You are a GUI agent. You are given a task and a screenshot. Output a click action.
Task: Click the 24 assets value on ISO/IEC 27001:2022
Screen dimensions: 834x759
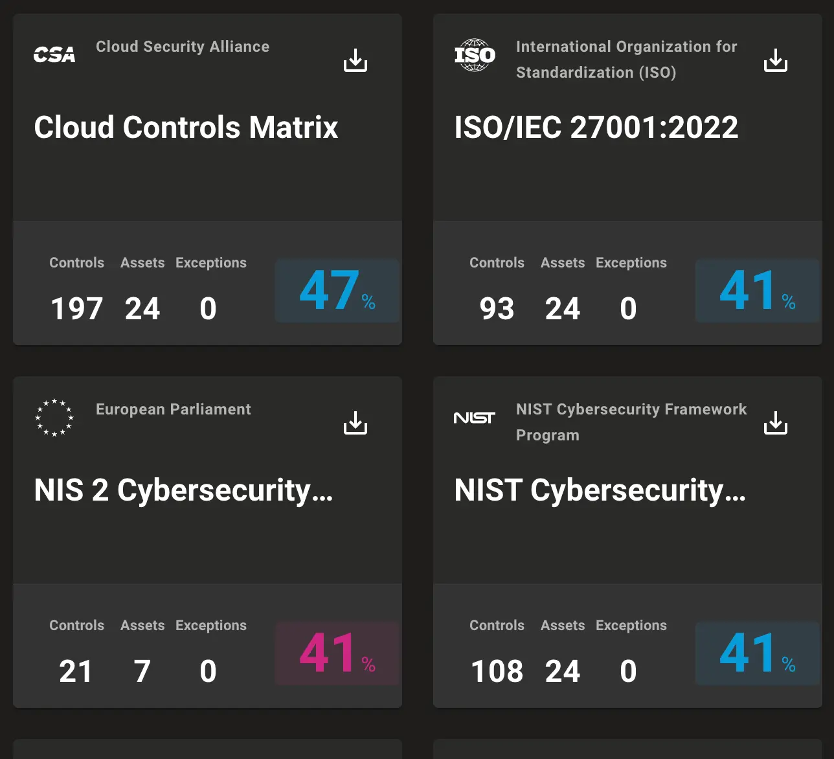pyautogui.click(x=563, y=308)
